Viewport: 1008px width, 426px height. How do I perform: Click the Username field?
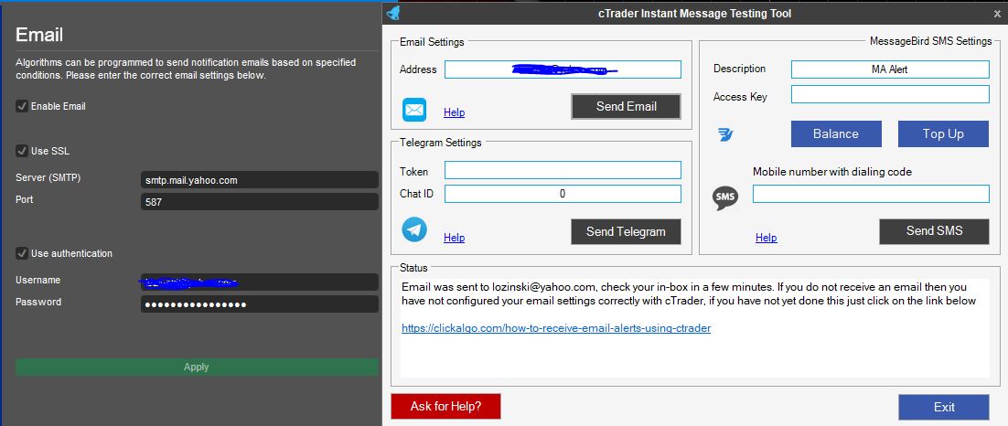[260, 282]
